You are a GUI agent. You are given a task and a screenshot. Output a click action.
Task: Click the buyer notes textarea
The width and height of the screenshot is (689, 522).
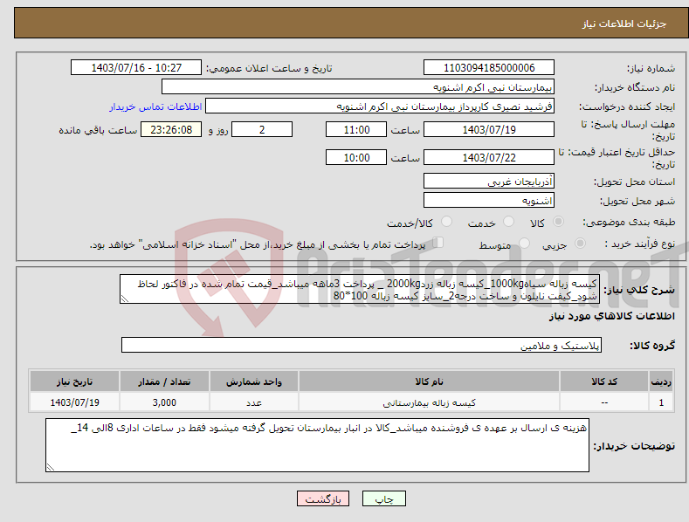coord(317,445)
